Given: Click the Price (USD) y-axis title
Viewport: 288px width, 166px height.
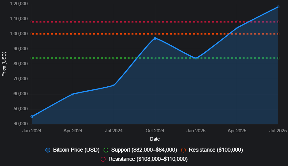Looking at the screenshot, I should click(x=4, y=64).
